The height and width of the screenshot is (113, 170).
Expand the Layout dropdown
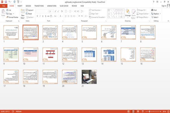point(30,10)
